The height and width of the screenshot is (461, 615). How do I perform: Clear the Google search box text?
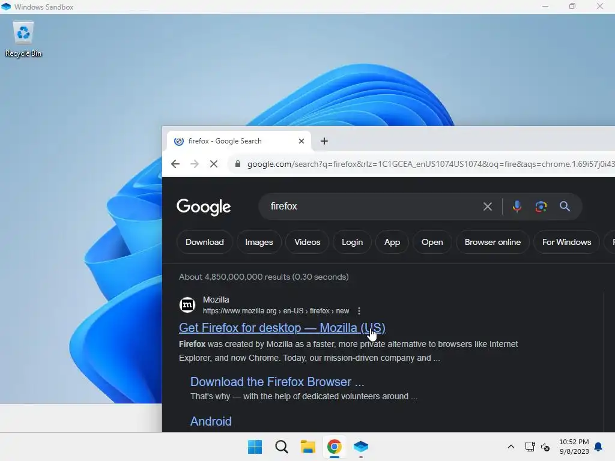pyautogui.click(x=488, y=206)
